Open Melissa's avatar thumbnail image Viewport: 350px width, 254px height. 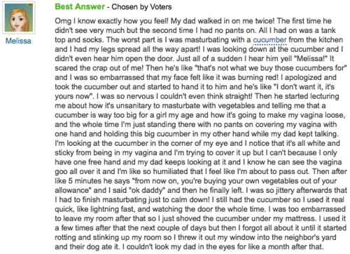coord(19,18)
